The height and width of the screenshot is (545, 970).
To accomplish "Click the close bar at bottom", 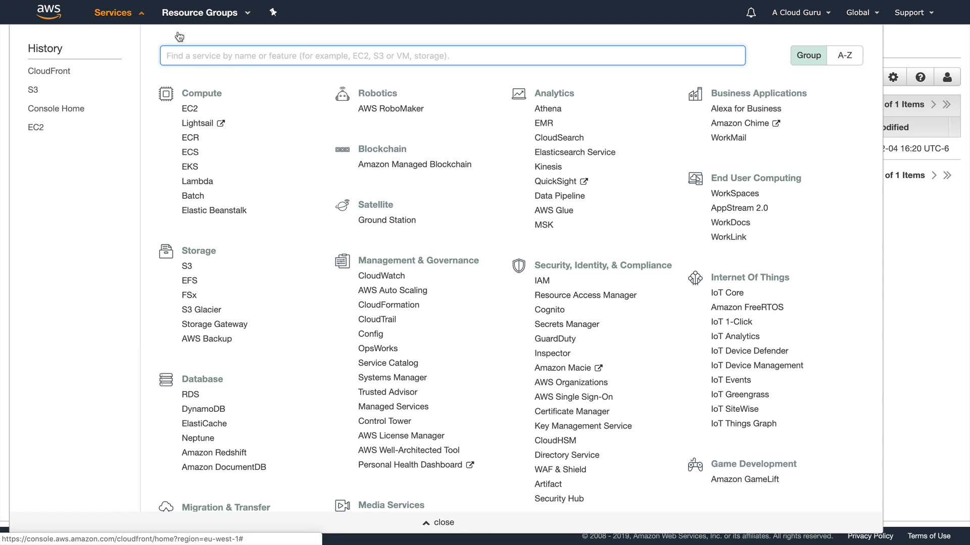I will click(438, 522).
